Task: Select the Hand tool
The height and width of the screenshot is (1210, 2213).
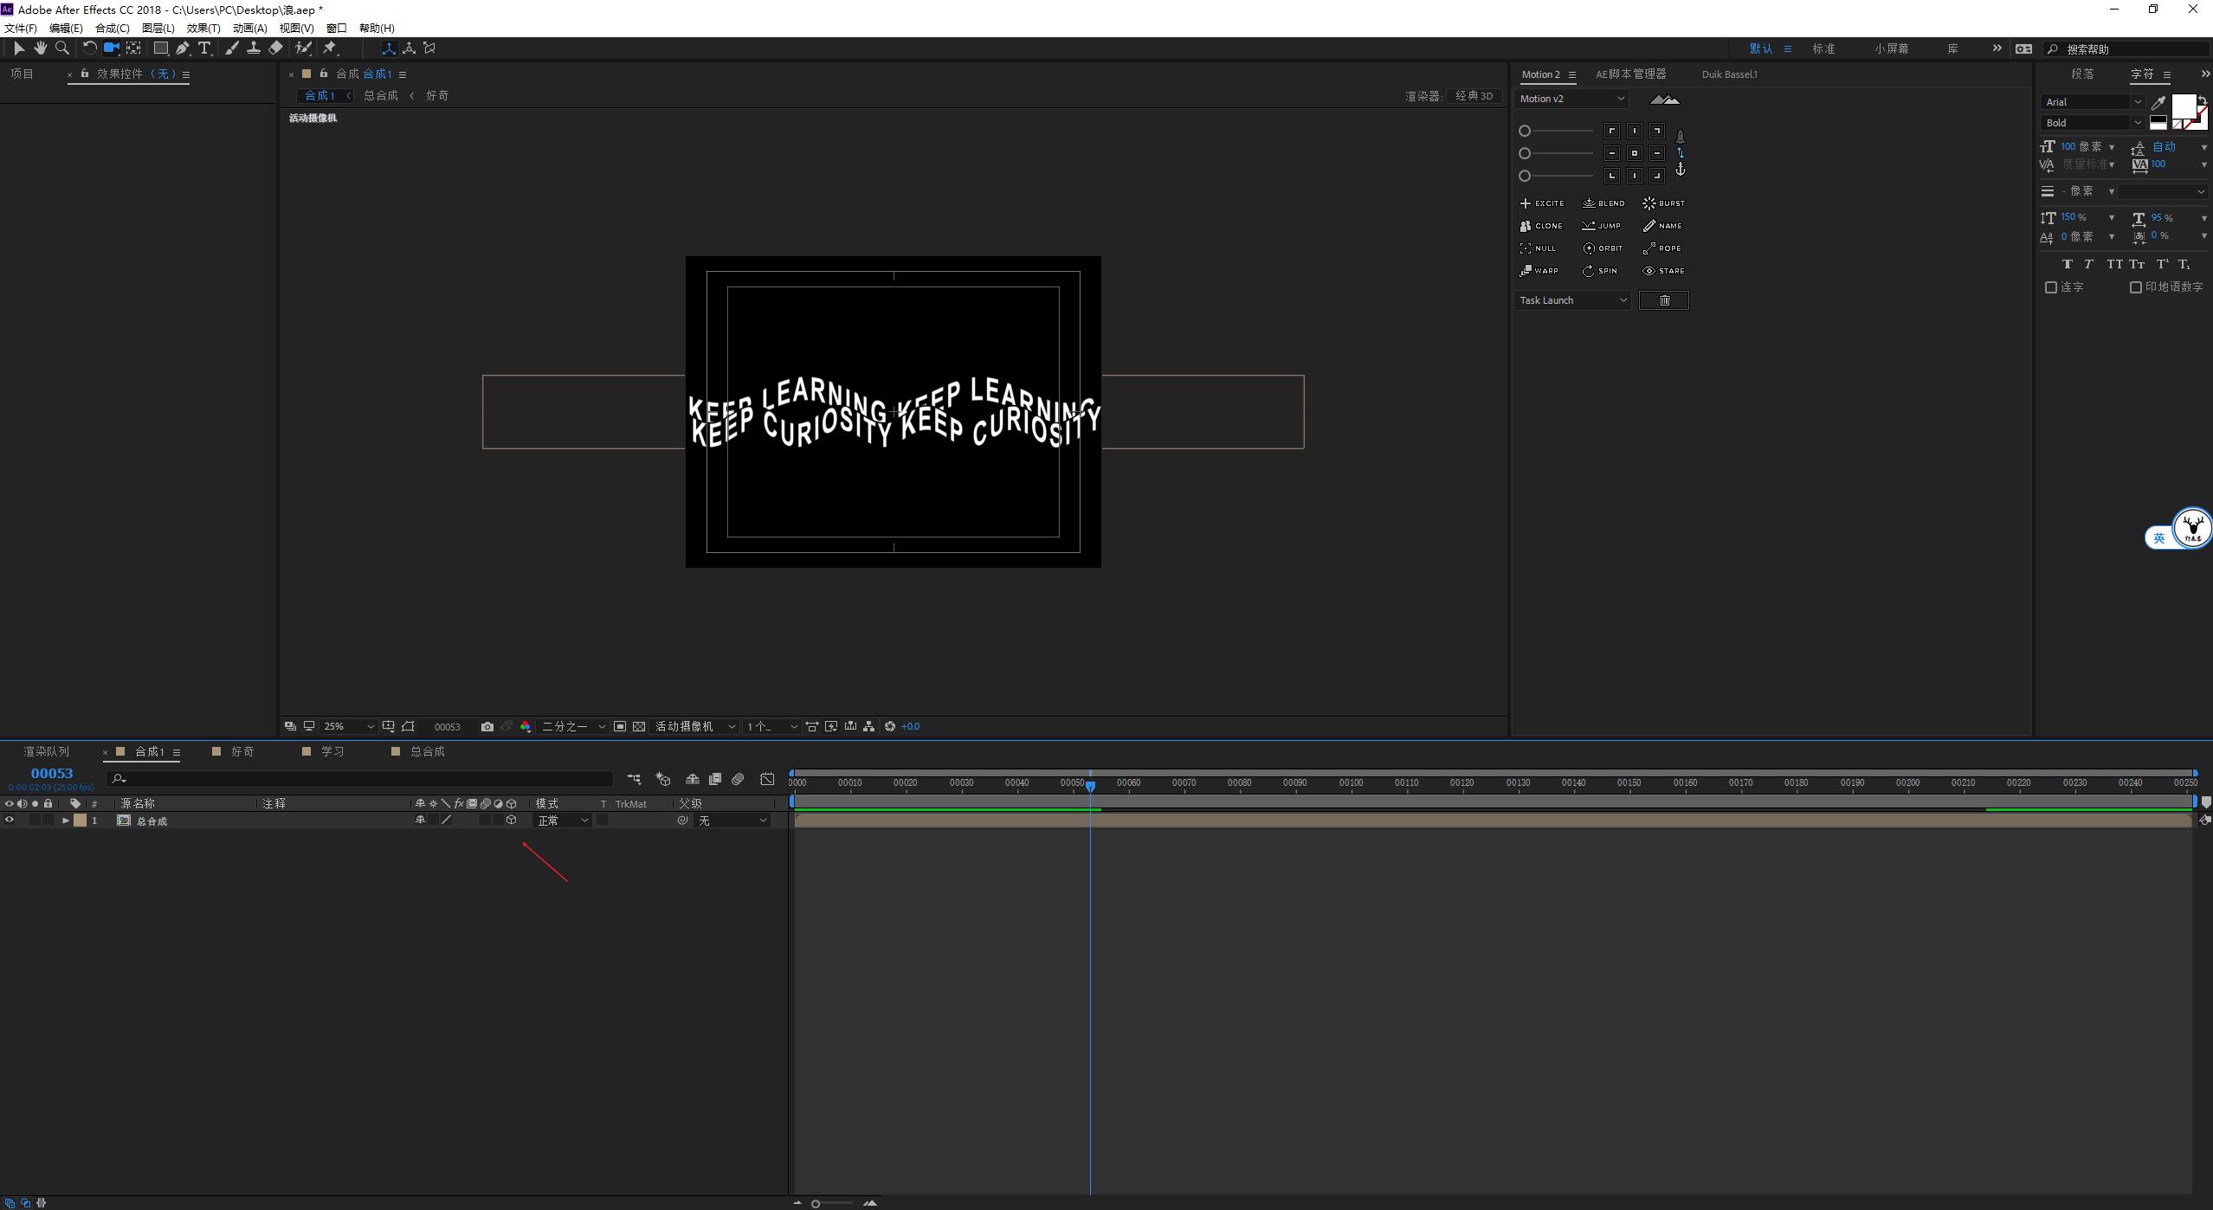Action: coord(40,48)
